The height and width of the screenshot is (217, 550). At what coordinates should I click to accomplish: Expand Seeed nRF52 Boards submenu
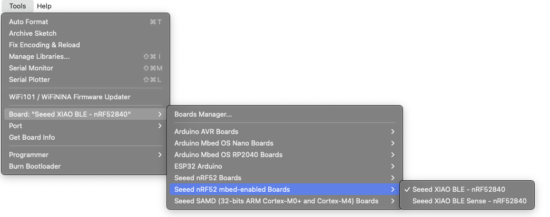tap(284, 178)
